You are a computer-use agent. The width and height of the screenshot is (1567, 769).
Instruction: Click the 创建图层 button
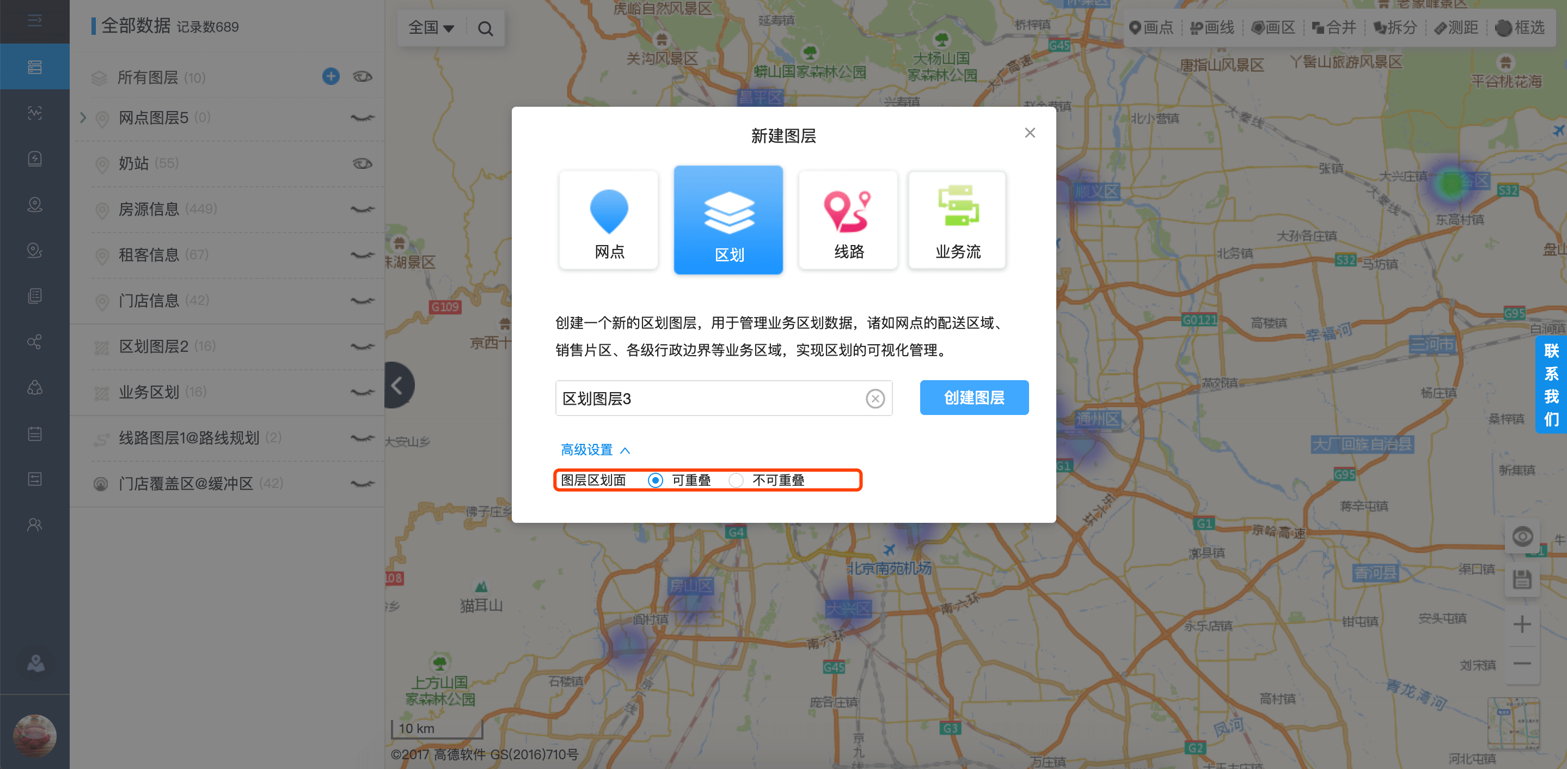point(974,398)
